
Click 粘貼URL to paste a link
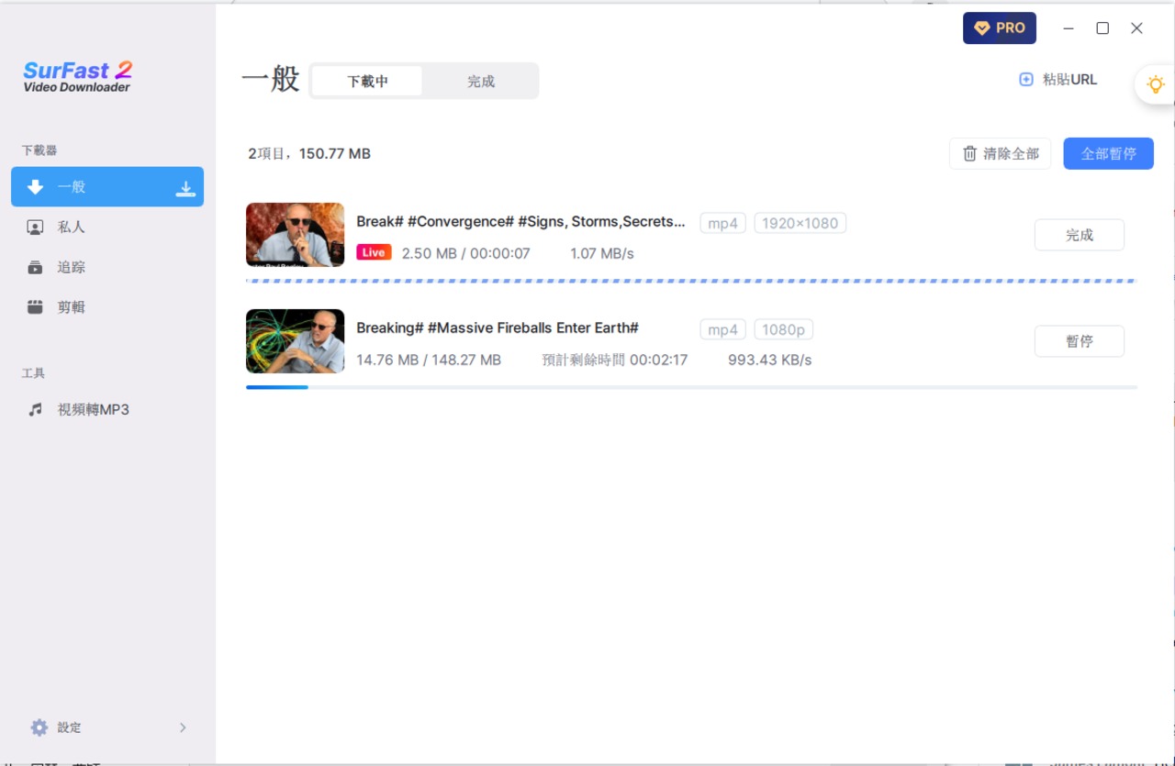pyautogui.click(x=1058, y=80)
